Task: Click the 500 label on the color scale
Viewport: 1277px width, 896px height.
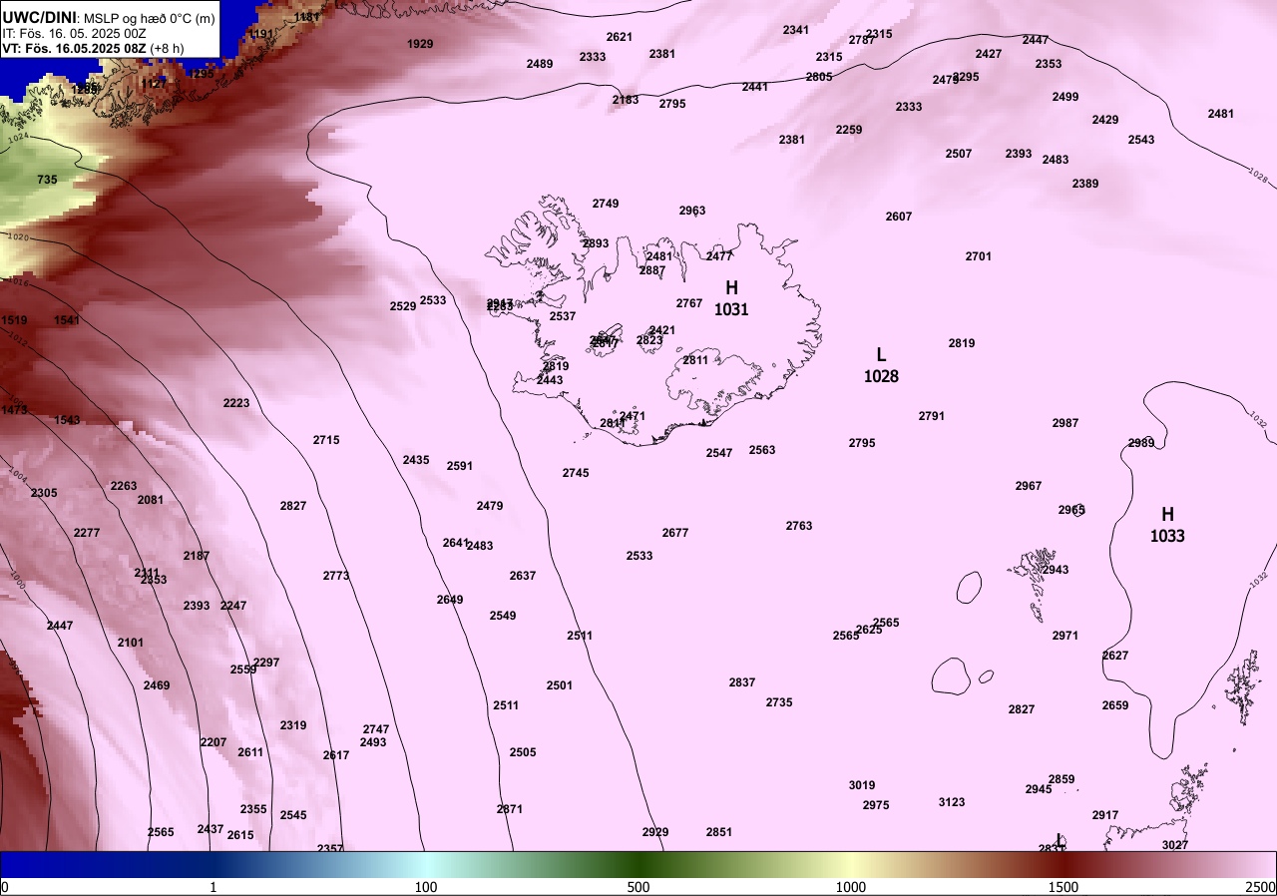Action: coord(638,887)
